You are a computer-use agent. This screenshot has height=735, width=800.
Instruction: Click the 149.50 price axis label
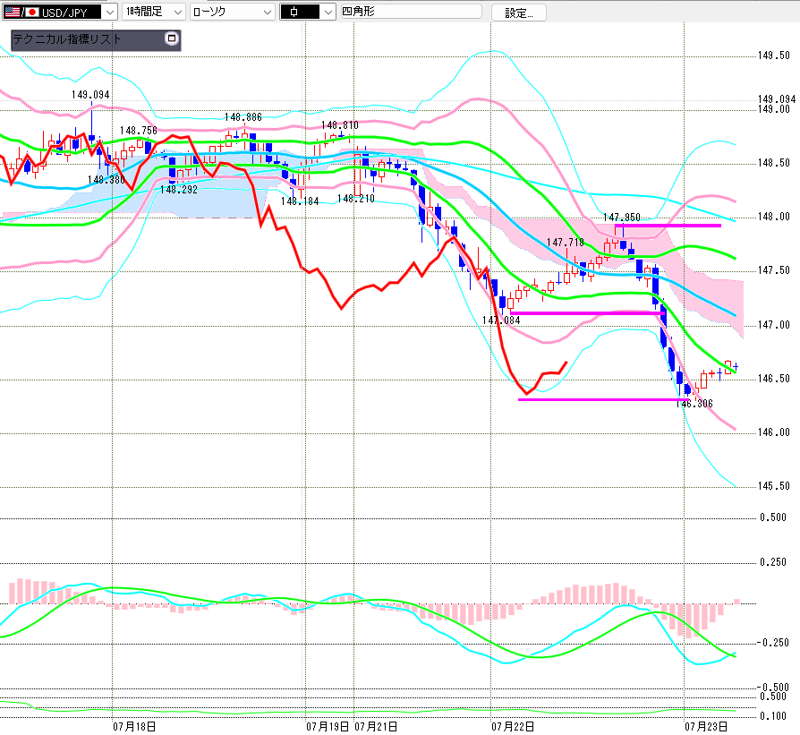tap(774, 56)
